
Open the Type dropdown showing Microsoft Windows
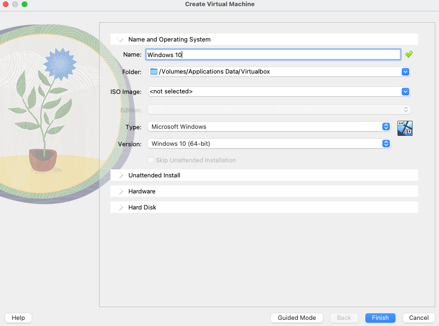click(x=386, y=126)
